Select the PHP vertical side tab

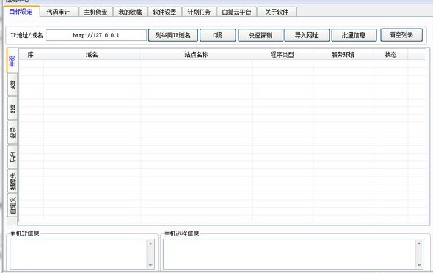click(x=12, y=108)
